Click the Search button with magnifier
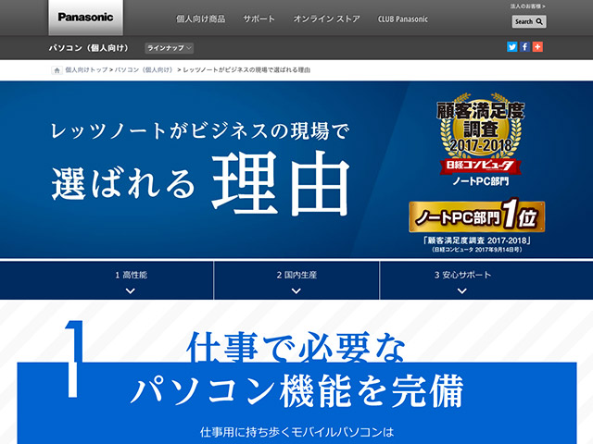The height and width of the screenshot is (444, 593). click(x=529, y=21)
